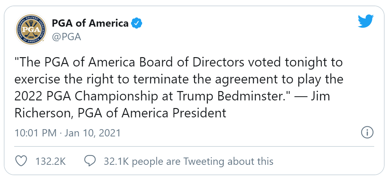Open the Twitter bird logo
Image resolution: width=386 pixels, height=179 pixels.
point(366,21)
